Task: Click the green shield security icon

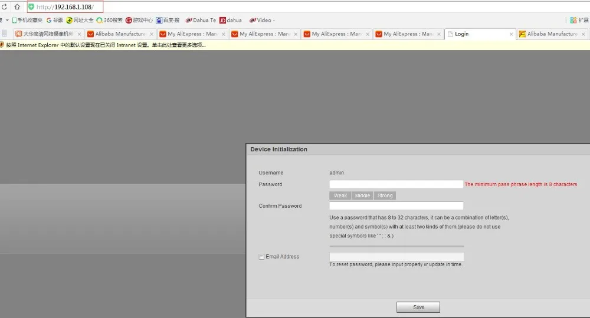Action: coord(31,6)
